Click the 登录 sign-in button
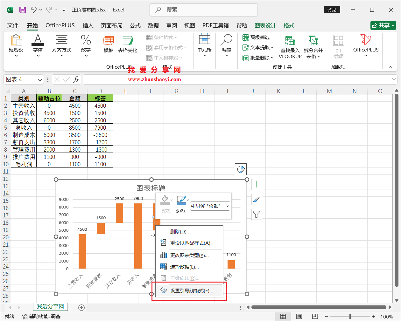Image resolution: width=401 pixels, height=321 pixels. tap(332, 10)
